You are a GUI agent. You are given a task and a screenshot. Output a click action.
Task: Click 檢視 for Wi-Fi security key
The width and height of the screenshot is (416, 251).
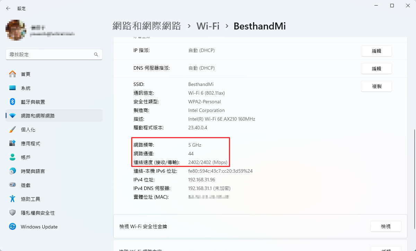tap(385, 226)
